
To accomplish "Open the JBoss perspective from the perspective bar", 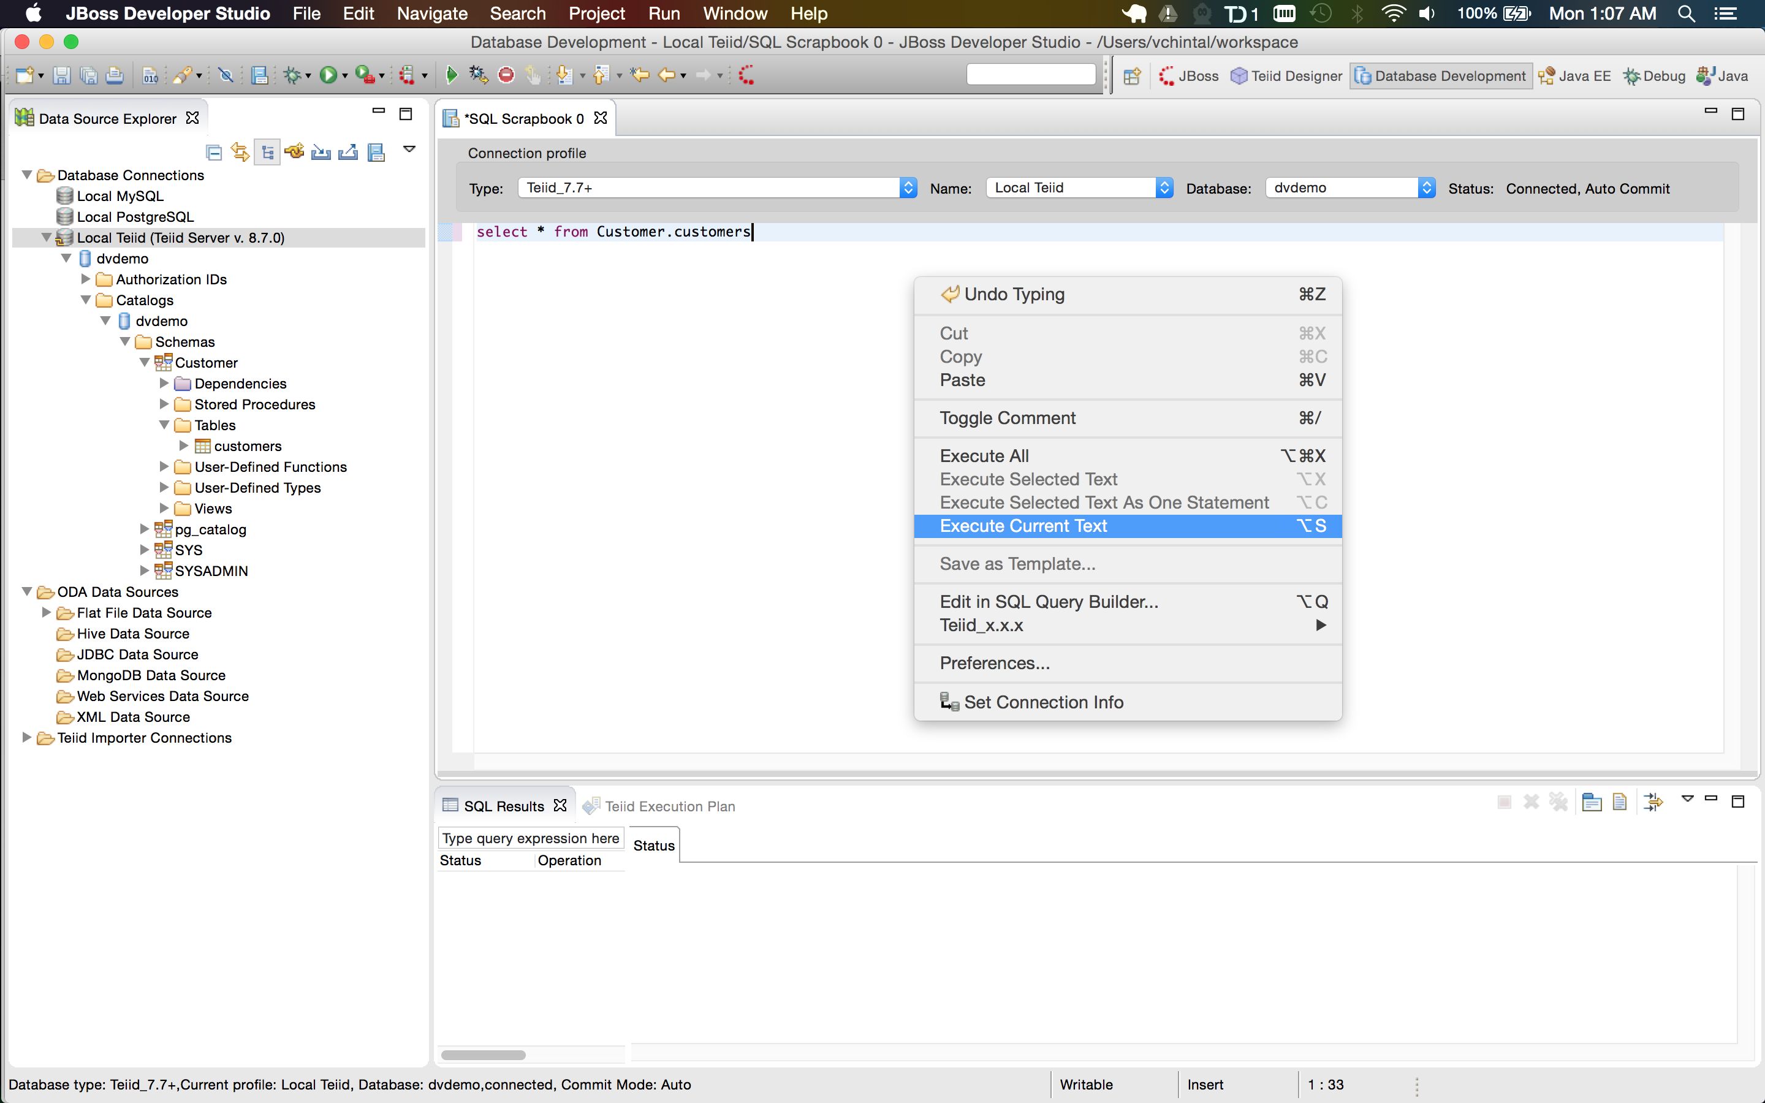I will coord(1188,75).
